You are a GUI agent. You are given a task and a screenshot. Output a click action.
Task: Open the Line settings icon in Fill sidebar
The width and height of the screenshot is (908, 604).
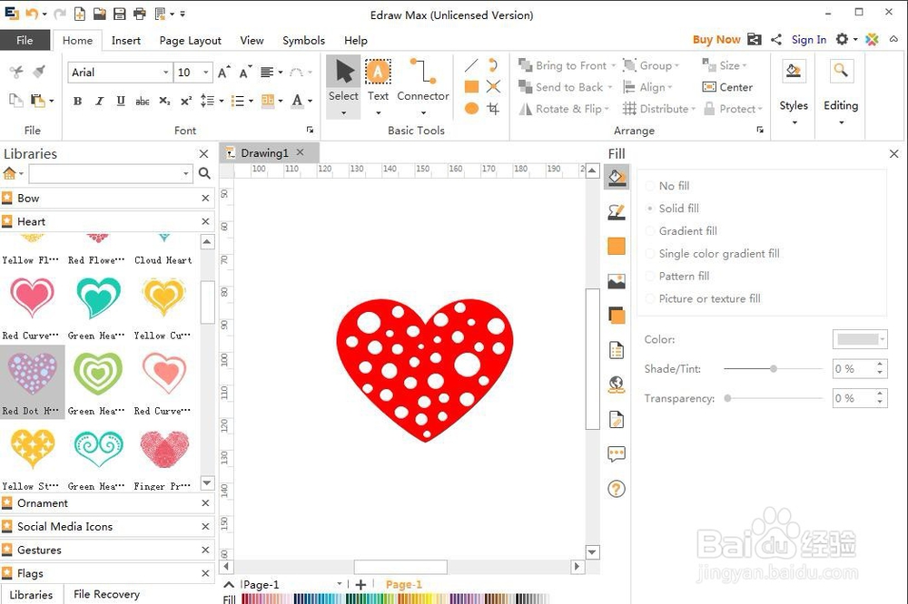(x=617, y=212)
